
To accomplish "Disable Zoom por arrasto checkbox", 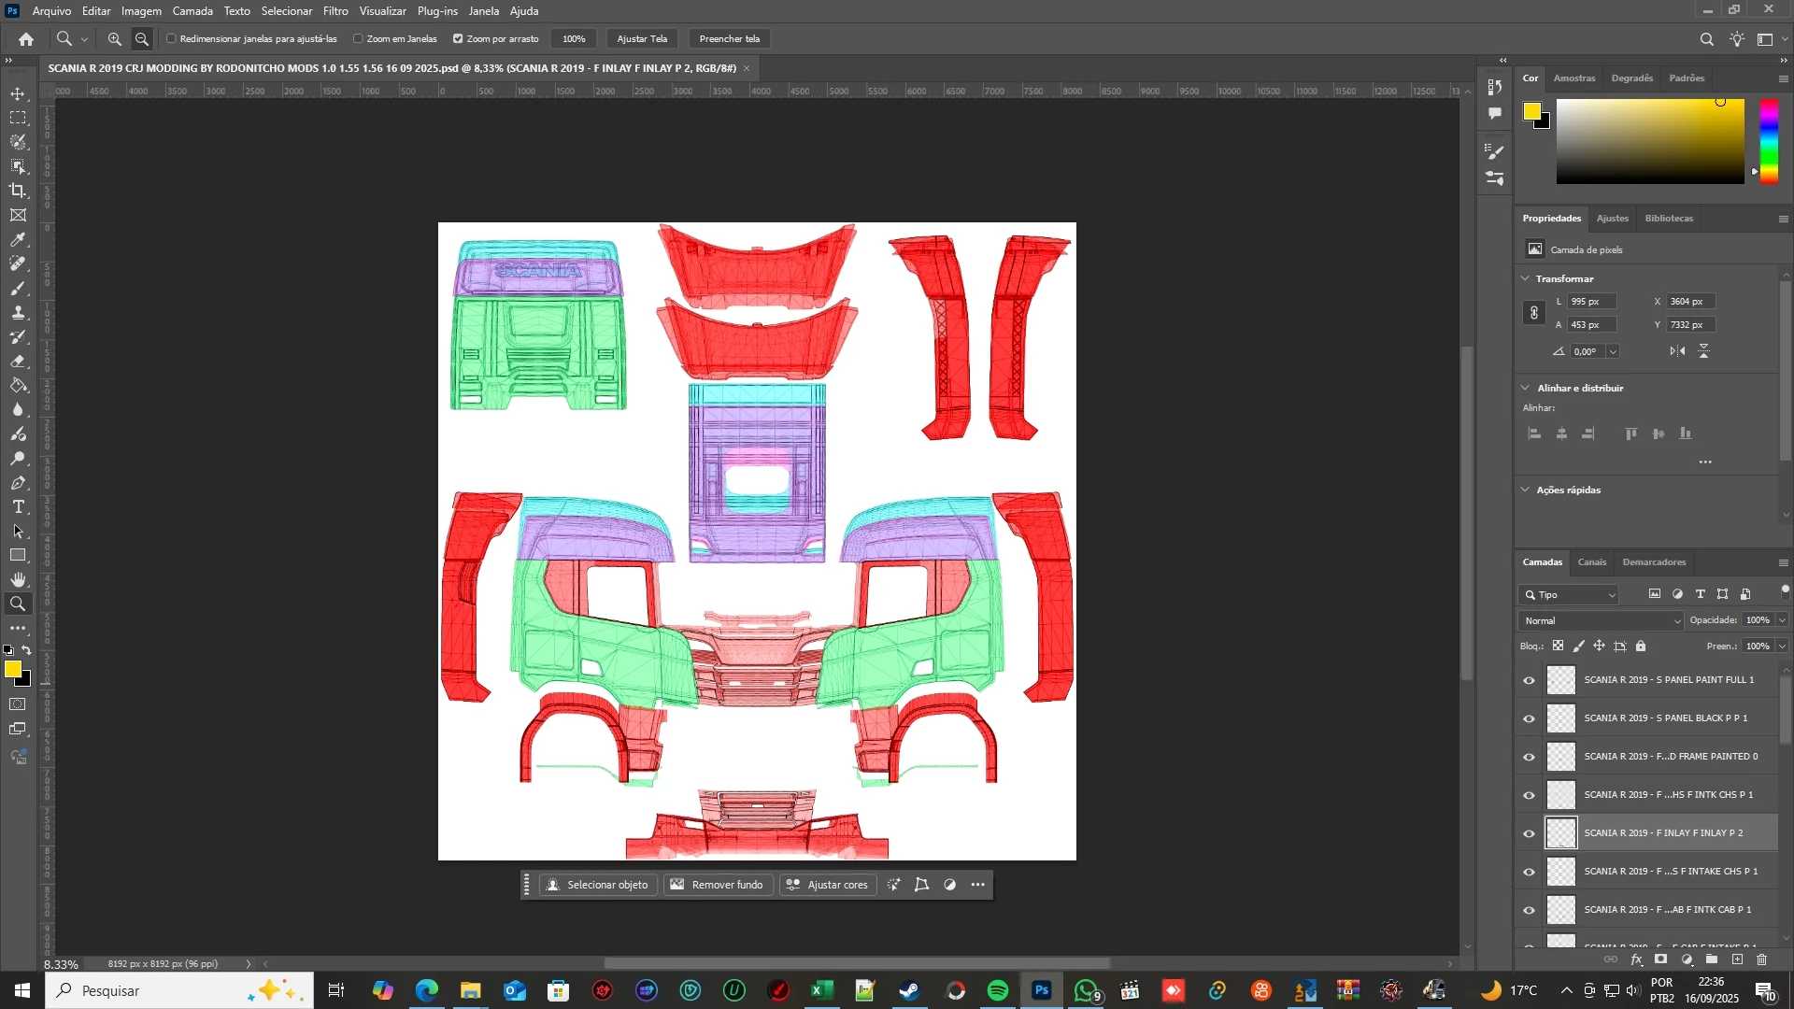I will pos(458,39).
